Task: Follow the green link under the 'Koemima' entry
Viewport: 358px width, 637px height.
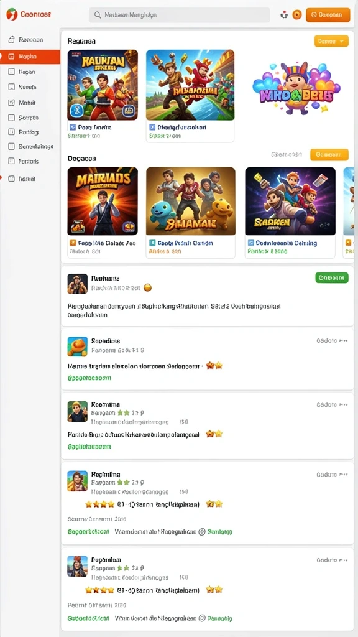Action: pos(89,447)
